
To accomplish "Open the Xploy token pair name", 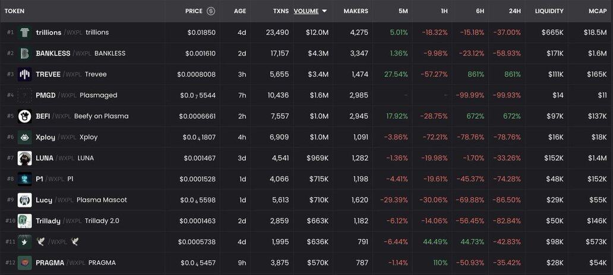I will point(67,137).
